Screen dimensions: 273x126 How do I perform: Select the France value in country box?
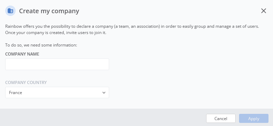coord(16,92)
